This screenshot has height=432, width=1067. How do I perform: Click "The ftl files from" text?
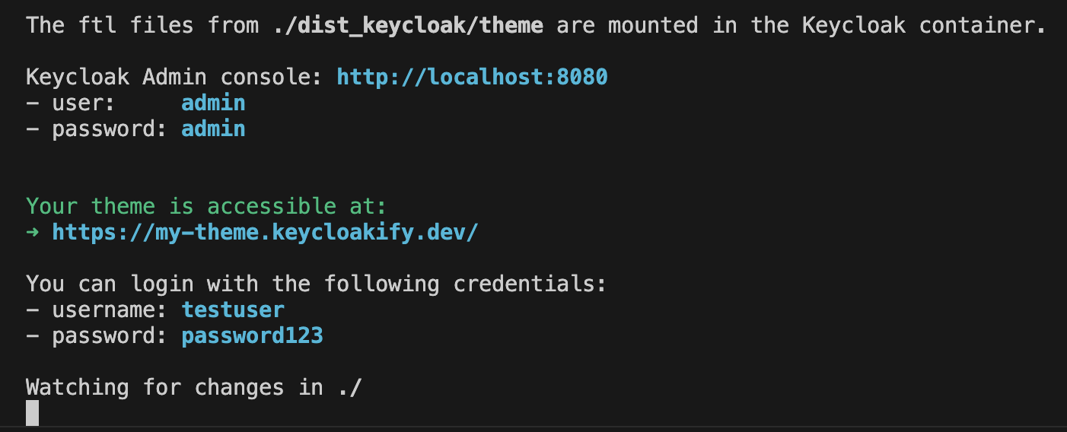click(x=142, y=26)
